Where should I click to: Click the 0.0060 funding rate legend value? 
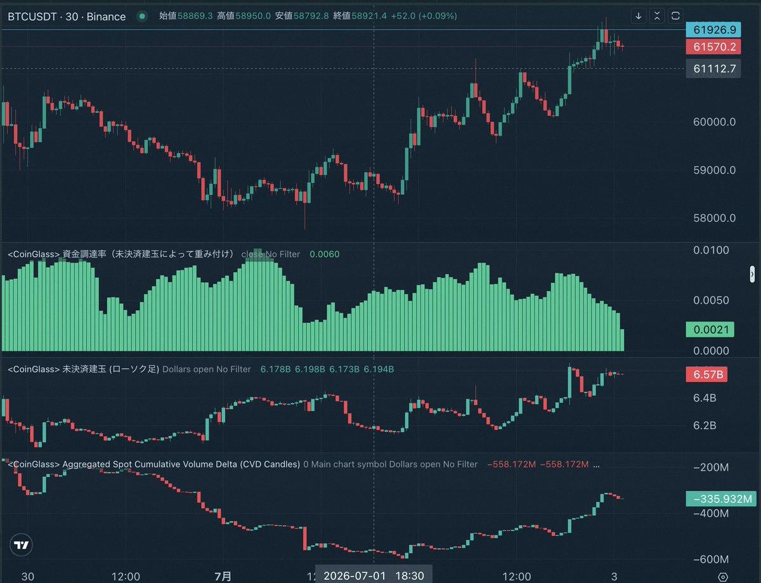[325, 254]
